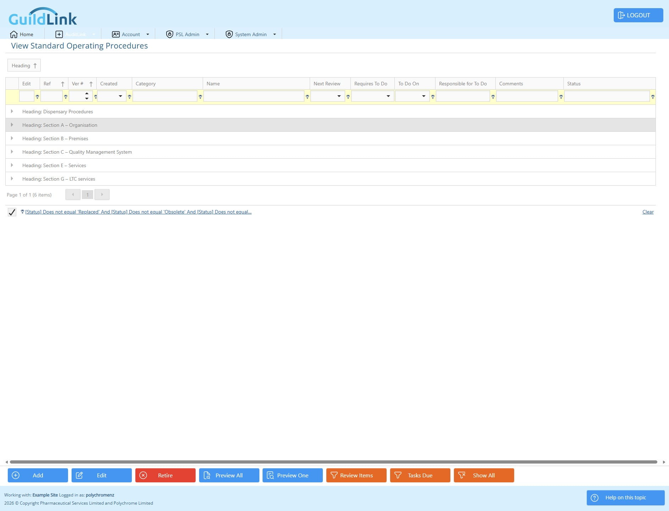Click the horizontal scrollbar track
Image resolution: width=669 pixels, height=511 pixels.
pyautogui.click(x=333, y=462)
